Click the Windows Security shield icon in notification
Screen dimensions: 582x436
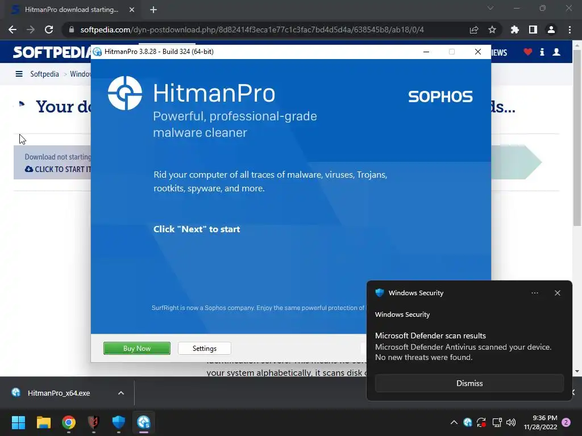tap(379, 292)
